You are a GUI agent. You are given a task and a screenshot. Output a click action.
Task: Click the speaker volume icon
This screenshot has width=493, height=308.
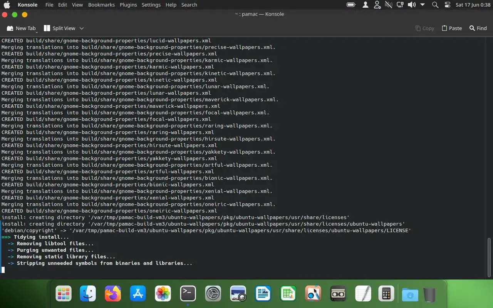412,5
